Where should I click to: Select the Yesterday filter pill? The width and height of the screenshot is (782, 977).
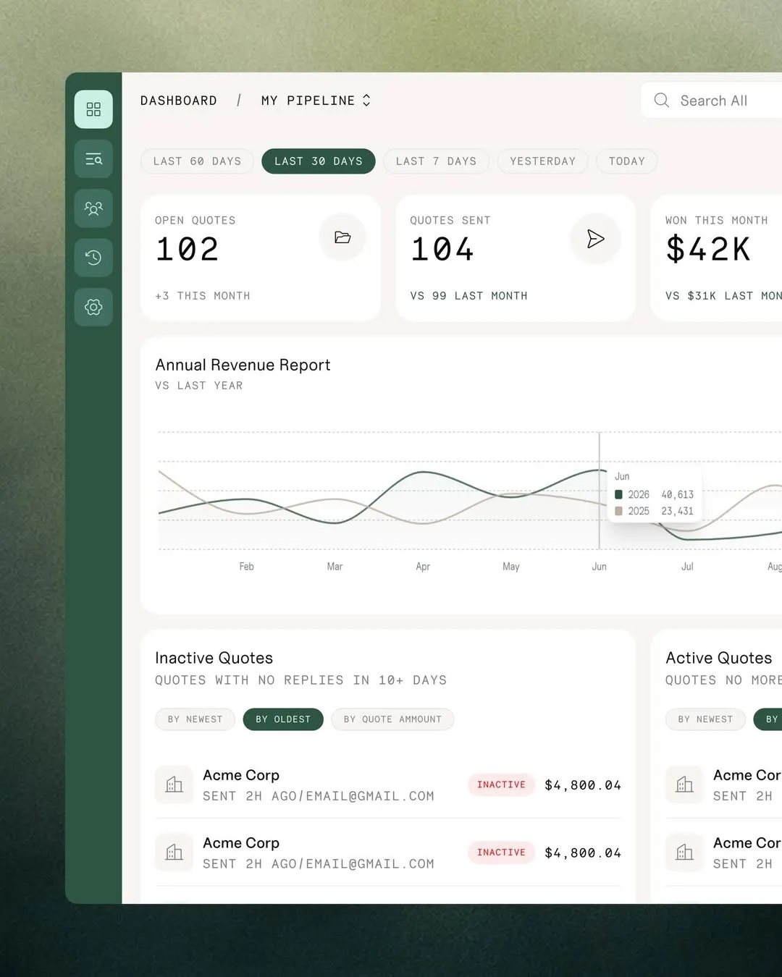coord(543,161)
